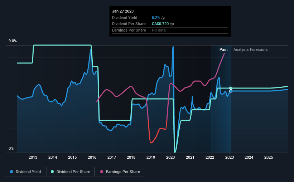The image size is (294, 182).
Task: Toggle the Earnings Per Share legend button
Action: point(120,172)
